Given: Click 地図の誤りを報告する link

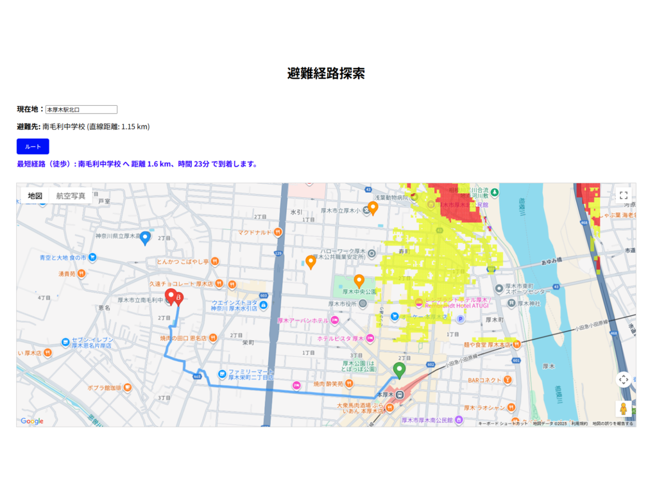Looking at the screenshot, I should point(612,423).
